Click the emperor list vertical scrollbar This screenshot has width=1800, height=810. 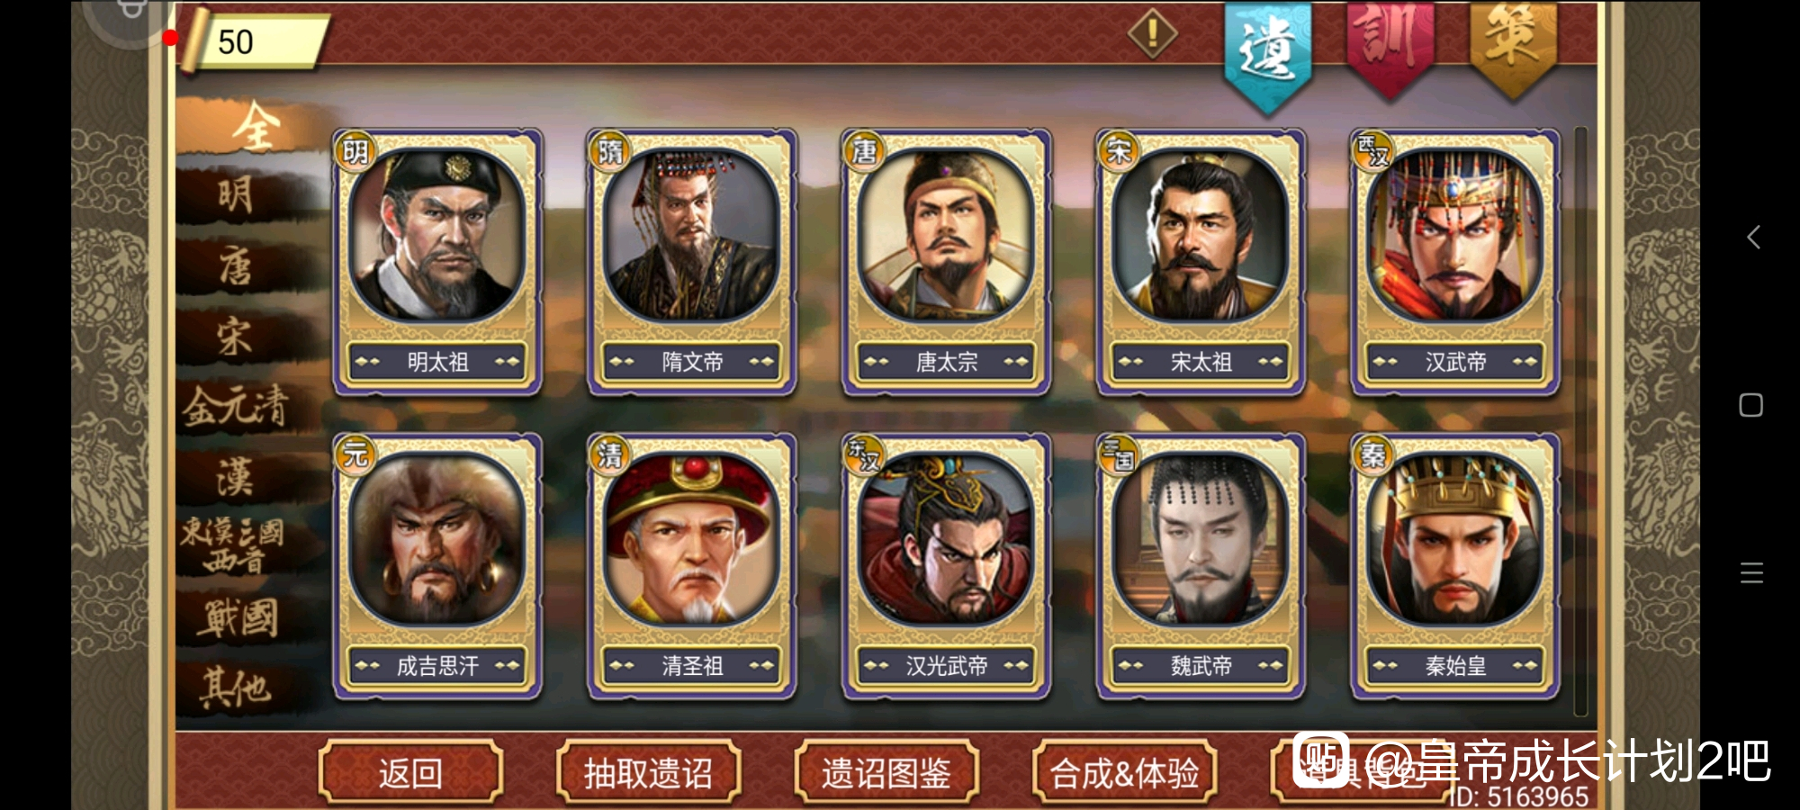pos(1579,423)
